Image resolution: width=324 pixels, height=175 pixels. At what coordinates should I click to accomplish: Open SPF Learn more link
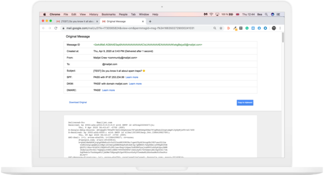coord(132,77)
